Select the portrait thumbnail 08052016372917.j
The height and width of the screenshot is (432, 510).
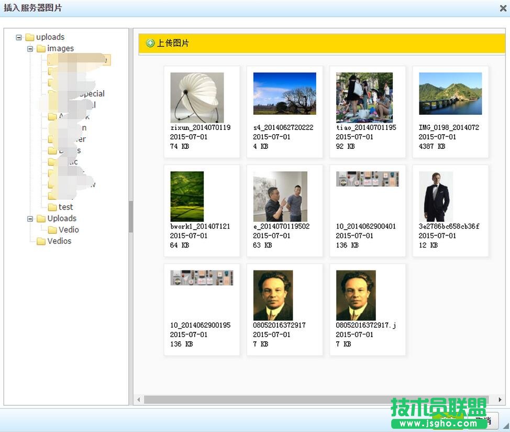click(x=356, y=295)
